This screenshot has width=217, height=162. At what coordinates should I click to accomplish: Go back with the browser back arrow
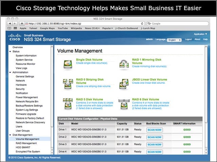click(x=10, y=24)
